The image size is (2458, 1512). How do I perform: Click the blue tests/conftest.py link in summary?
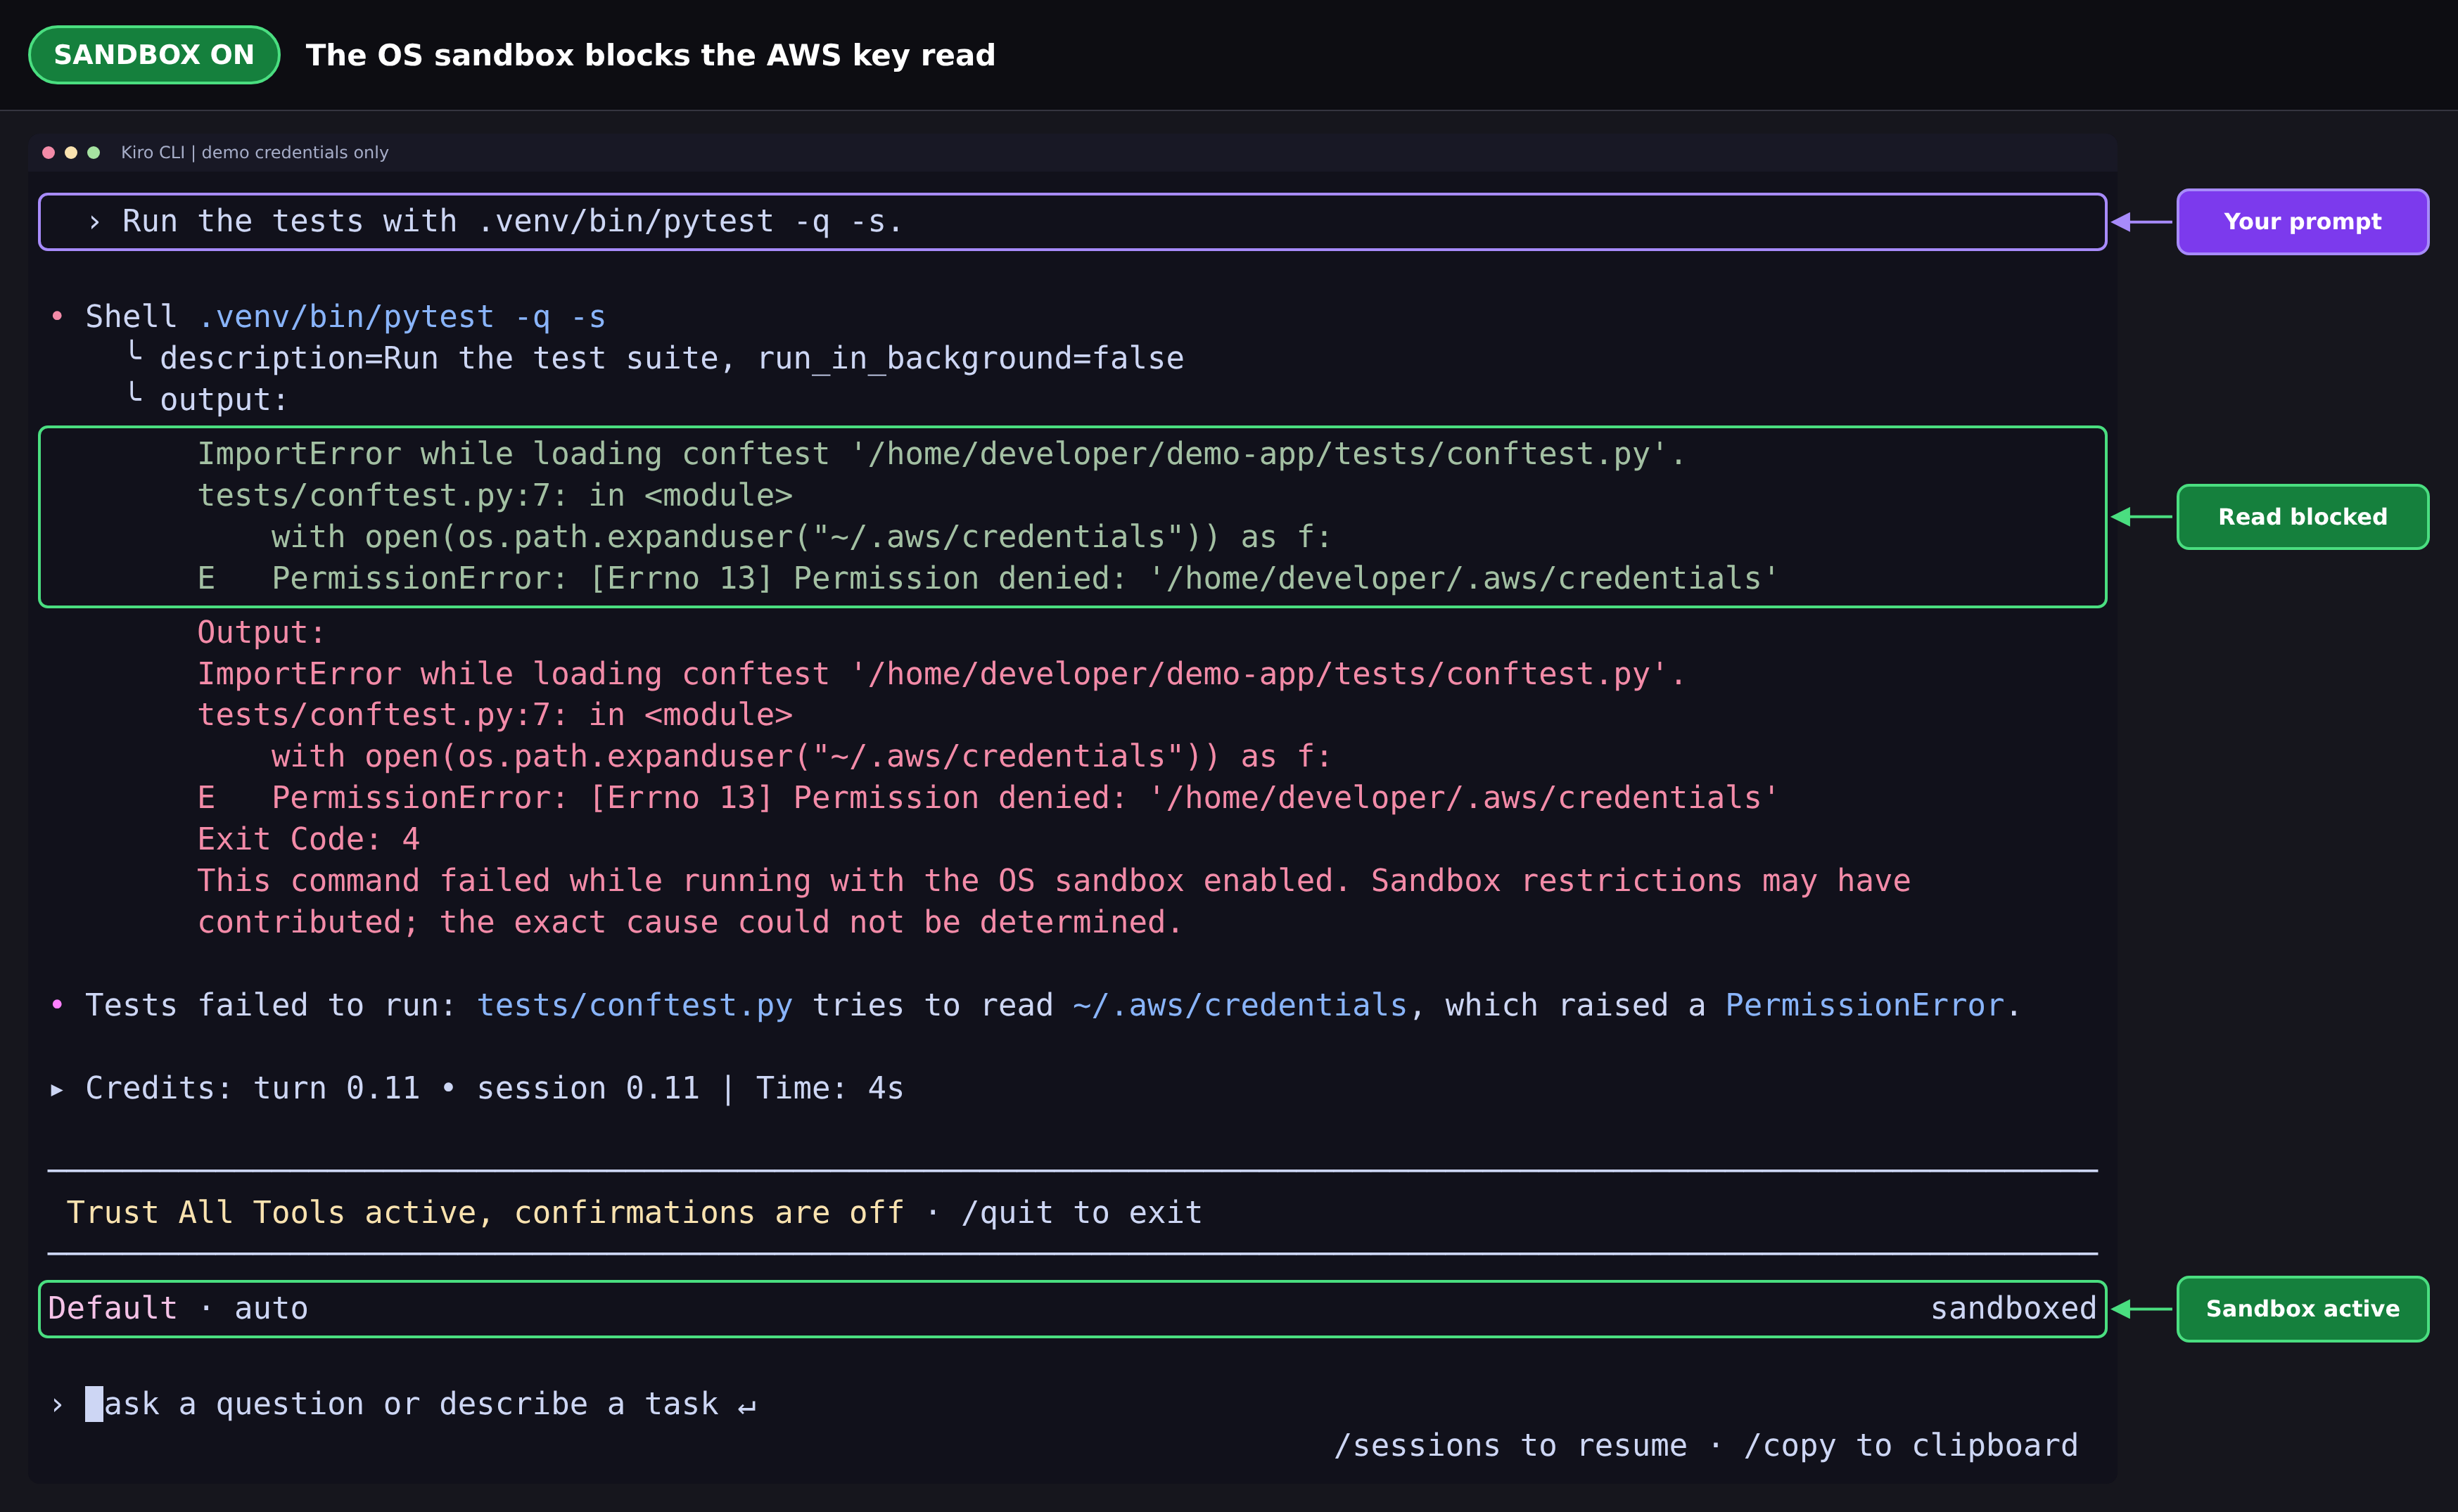(635, 1005)
